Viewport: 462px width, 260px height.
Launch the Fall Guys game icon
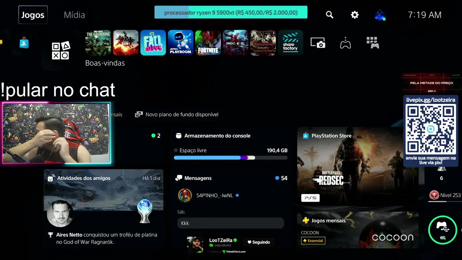tap(153, 43)
